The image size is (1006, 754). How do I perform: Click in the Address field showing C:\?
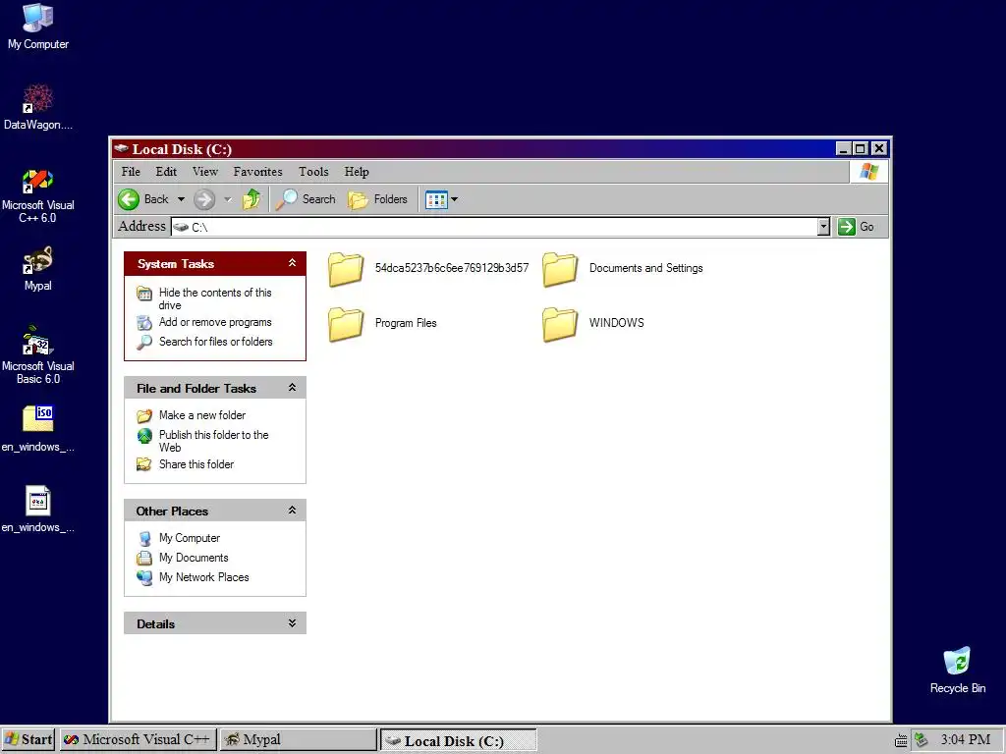coord(494,227)
